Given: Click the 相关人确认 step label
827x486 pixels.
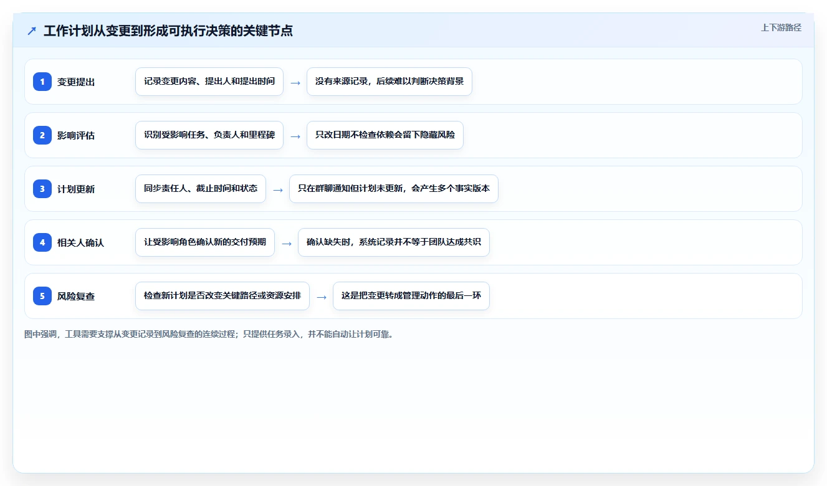Looking at the screenshot, I should [x=80, y=242].
